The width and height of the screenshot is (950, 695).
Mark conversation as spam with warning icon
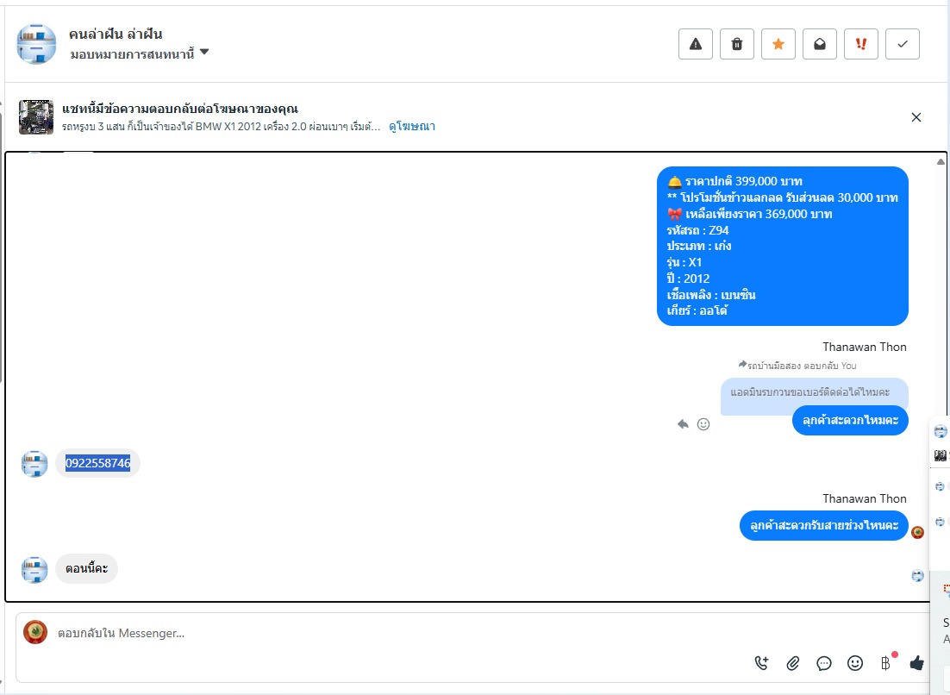[696, 44]
